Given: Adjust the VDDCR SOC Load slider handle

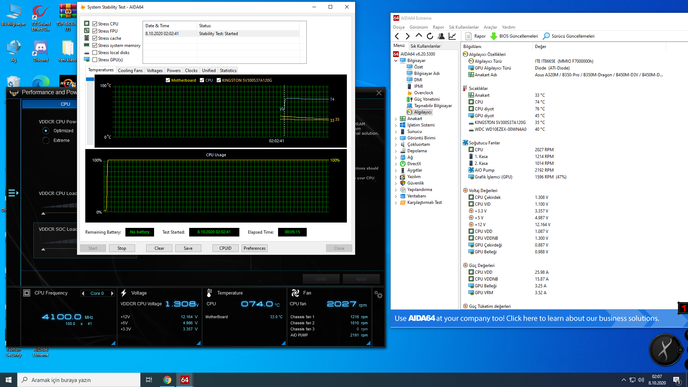Looking at the screenshot, I should [x=43, y=249].
